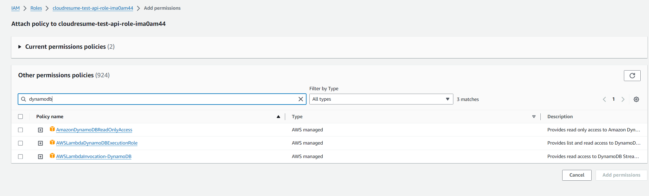
Task: Click AWSLambdaInvocation-DynamoDB policy cube icon
Action: pyautogui.click(x=52, y=156)
